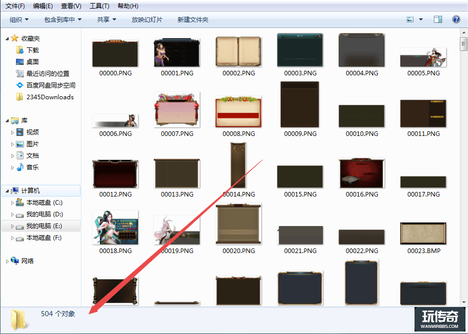Screen dimensions: 468x334
Task: Select thumbnail 00018.PNG
Action: 115,228
